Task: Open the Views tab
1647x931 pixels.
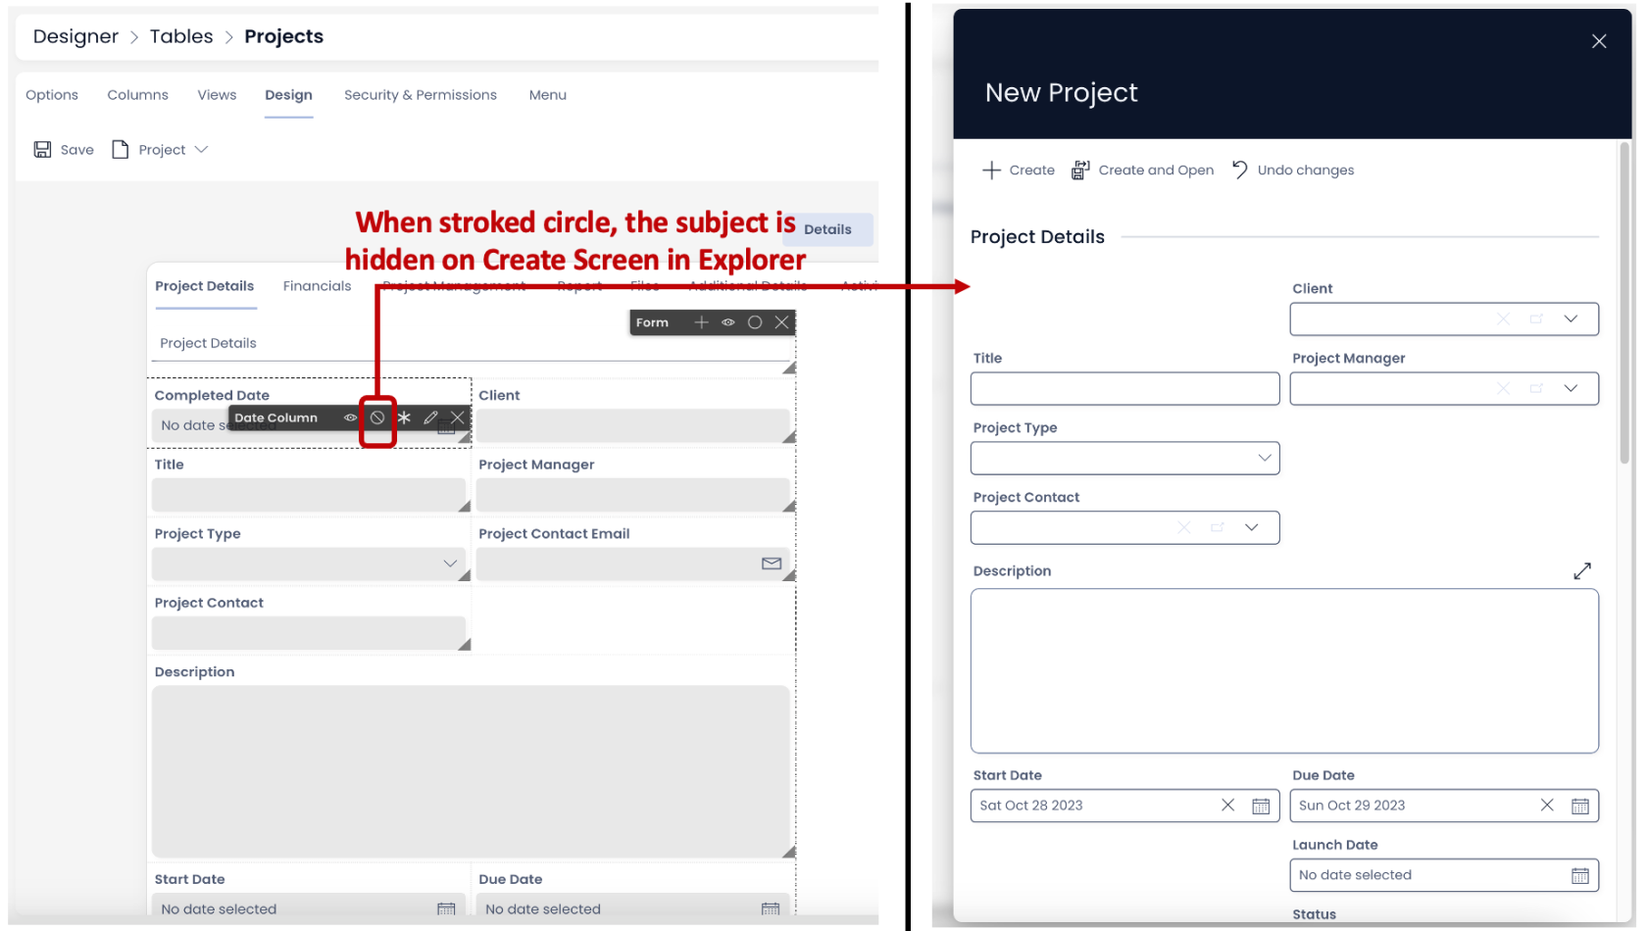Action: click(217, 95)
